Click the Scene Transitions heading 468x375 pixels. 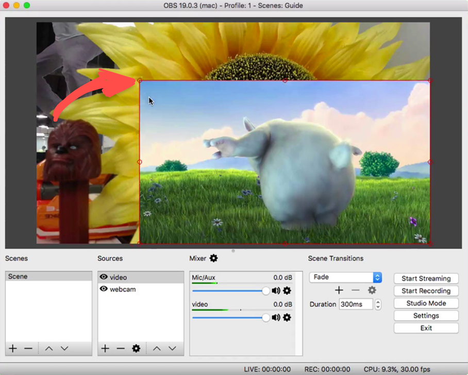point(336,259)
